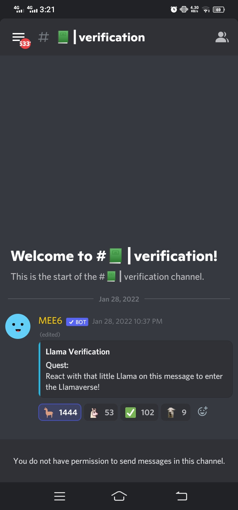Viewport: 238px width, 510px height.
Task: Open the hamburger navigation menu
Action: pyautogui.click(x=19, y=37)
